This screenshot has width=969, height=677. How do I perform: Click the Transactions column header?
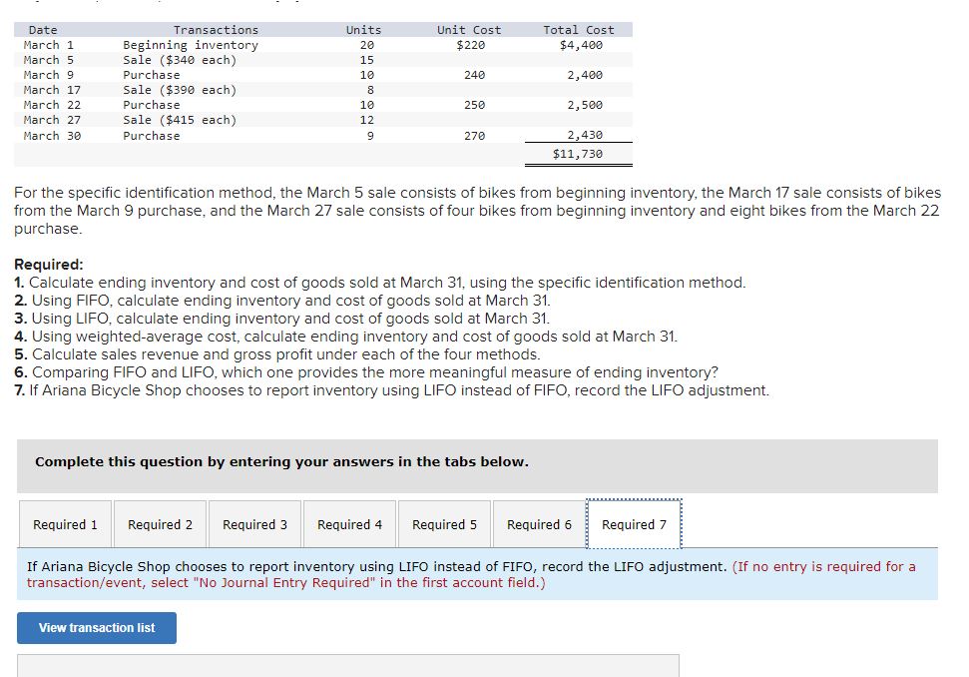pyautogui.click(x=216, y=30)
